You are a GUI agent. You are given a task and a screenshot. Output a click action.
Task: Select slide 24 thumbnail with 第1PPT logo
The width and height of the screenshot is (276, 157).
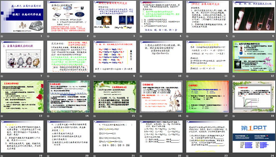pos(254,137)
